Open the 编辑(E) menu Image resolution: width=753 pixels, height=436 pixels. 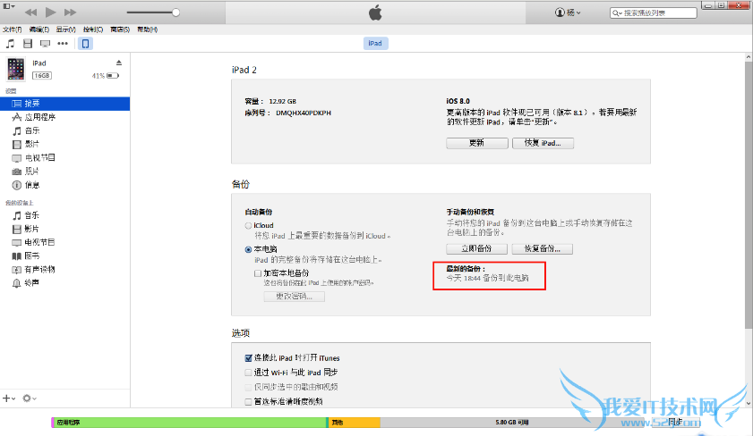pyautogui.click(x=39, y=29)
